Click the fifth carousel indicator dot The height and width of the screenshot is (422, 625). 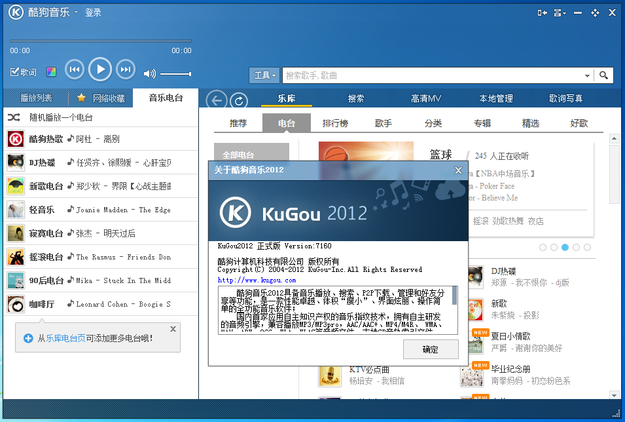coord(587,248)
